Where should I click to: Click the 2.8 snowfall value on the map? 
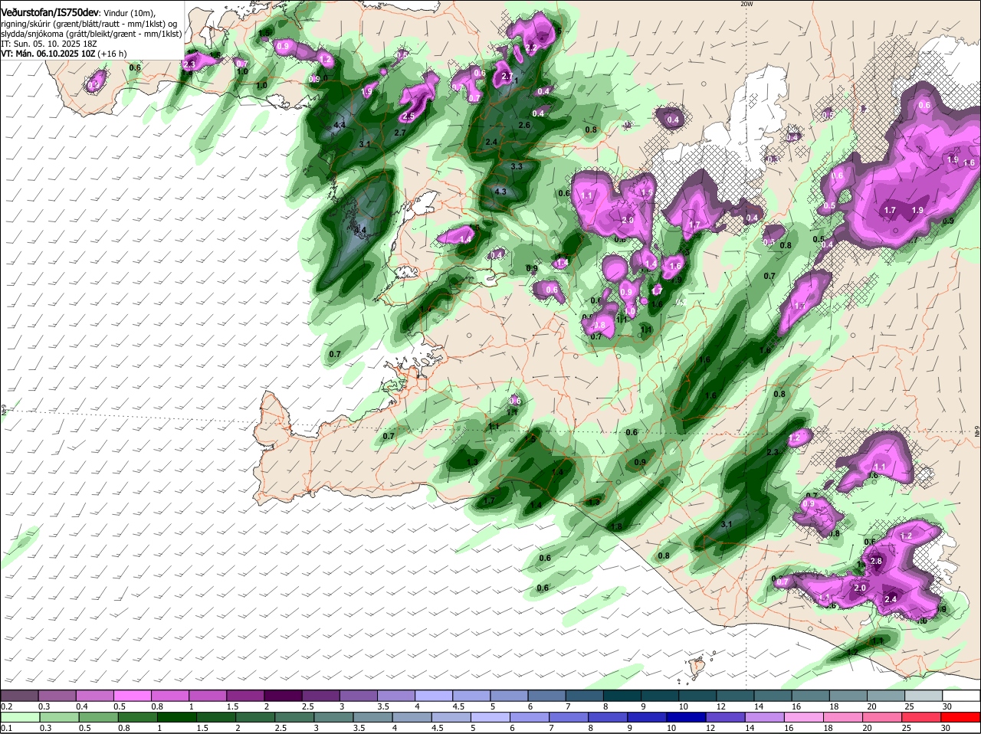(x=877, y=562)
